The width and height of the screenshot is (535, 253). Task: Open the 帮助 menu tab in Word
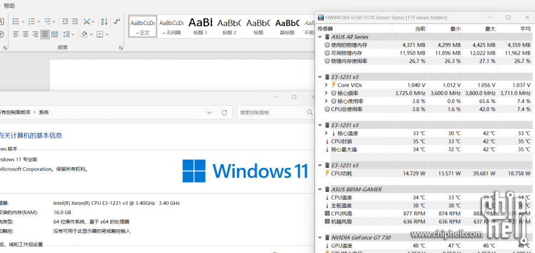coord(9,6)
